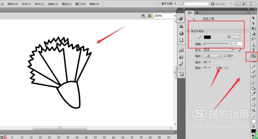Click the toolbar stroke color white swatch
This screenshot has width=258, height=139.
tap(254, 121)
